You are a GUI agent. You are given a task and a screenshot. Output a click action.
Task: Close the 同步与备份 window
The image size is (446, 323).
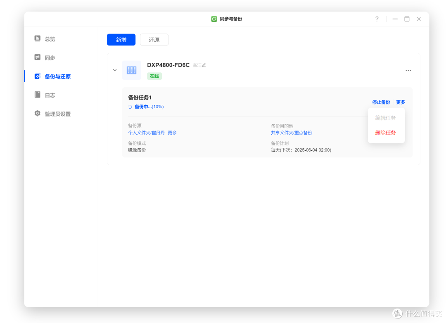(x=419, y=19)
